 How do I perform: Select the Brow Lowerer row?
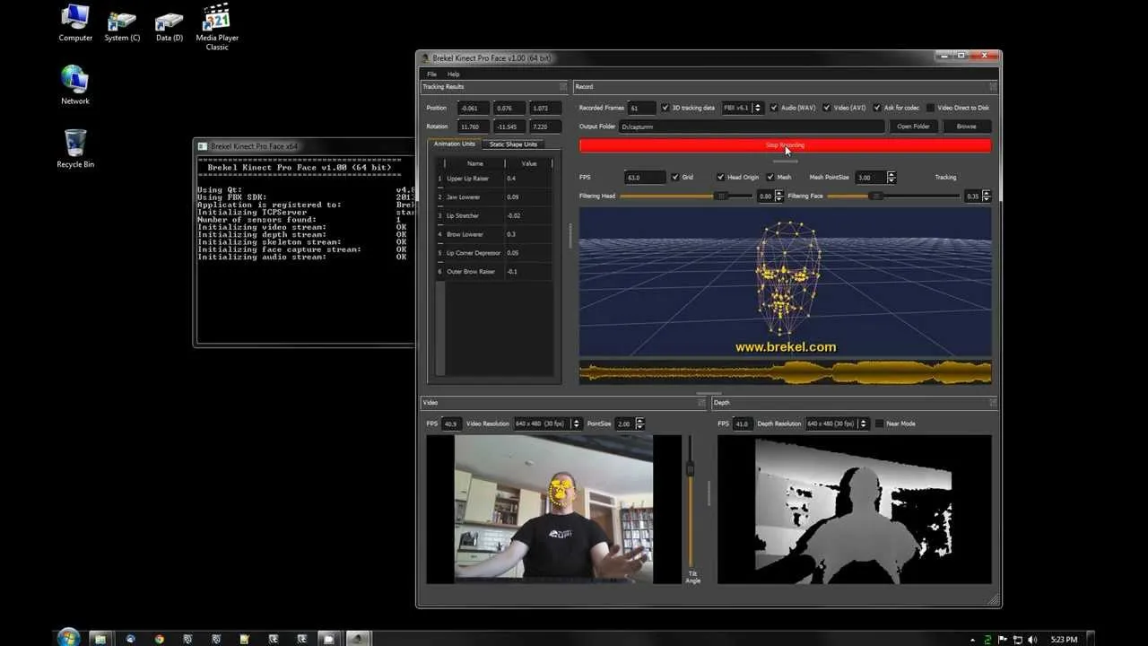coord(494,234)
